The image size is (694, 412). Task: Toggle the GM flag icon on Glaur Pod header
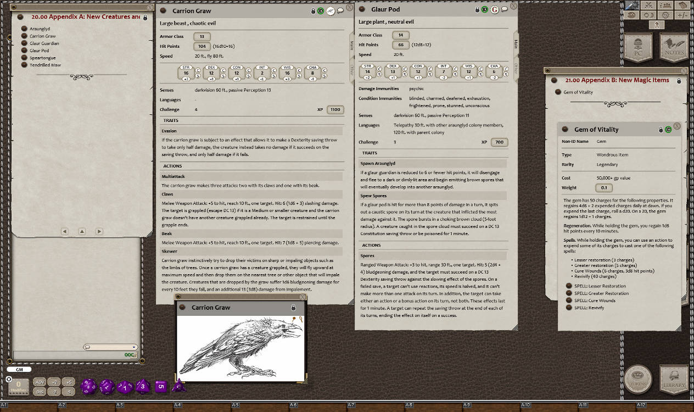click(495, 9)
